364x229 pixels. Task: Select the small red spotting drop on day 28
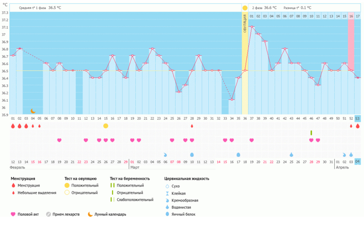(x=192, y=126)
